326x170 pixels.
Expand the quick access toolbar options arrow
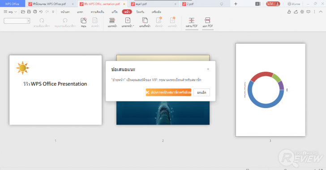tap(53, 12)
